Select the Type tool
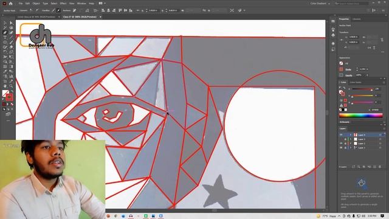 [5, 38]
